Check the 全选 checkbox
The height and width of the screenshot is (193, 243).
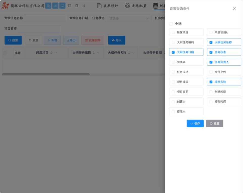171,24
